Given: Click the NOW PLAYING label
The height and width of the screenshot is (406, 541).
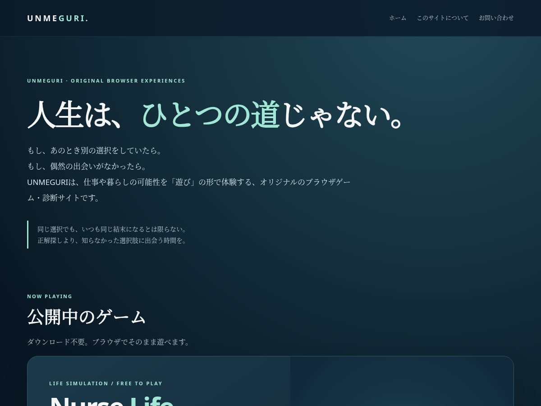Looking at the screenshot, I should point(50,296).
